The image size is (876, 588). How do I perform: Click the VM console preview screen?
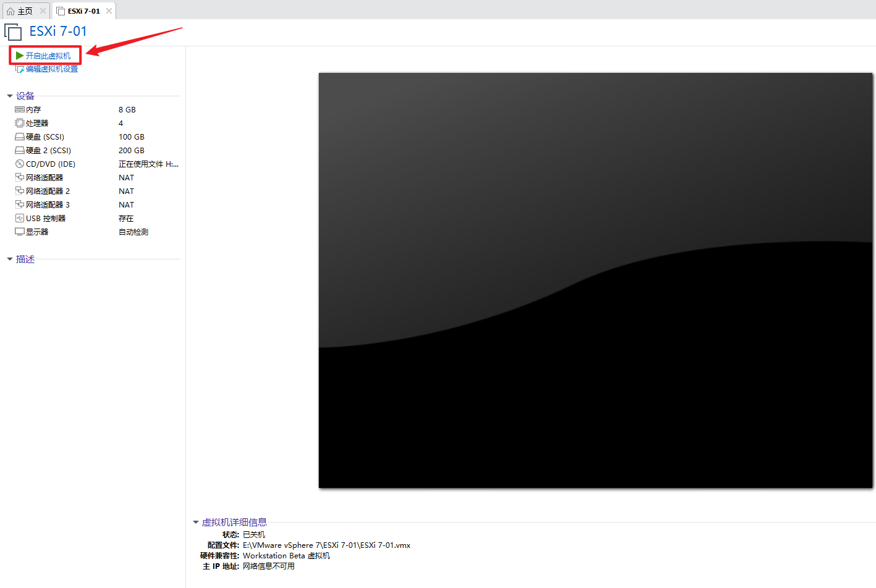596,280
